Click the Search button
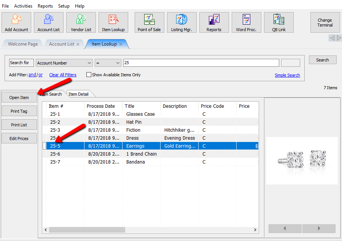Image resolution: width=342 pixels, height=241 pixels. click(x=323, y=60)
